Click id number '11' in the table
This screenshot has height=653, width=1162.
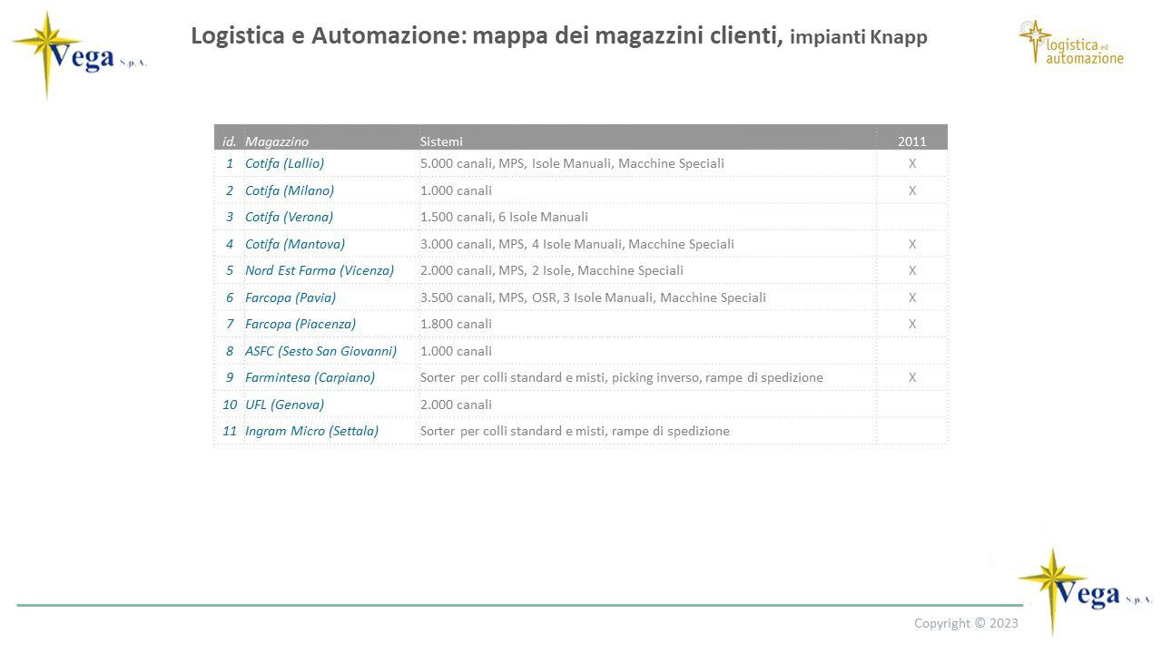click(x=230, y=431)
